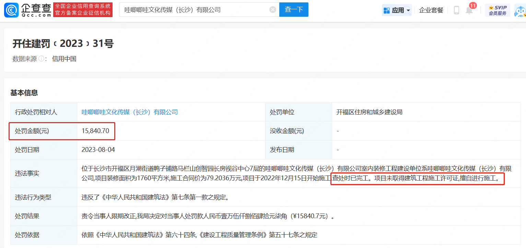This screenshot has width=526, height=248.
Task: Open 企业套餐 menu item
Action: click(x=431, y=10)
